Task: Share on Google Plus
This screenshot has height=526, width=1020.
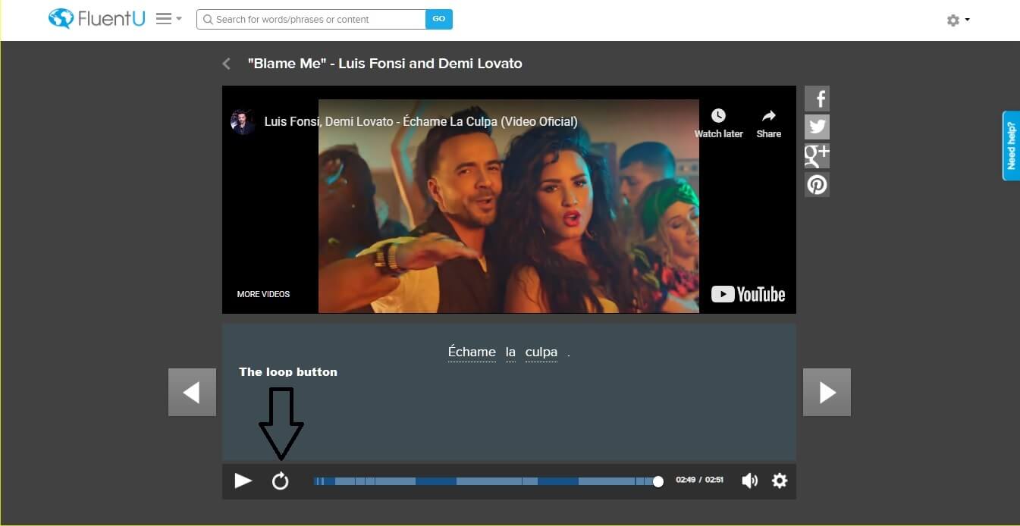Action: point(817,155)
